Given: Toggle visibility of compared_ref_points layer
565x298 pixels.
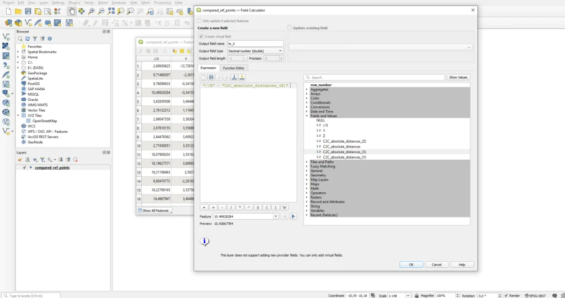Looking at the screenshot, I should [24, 167].
